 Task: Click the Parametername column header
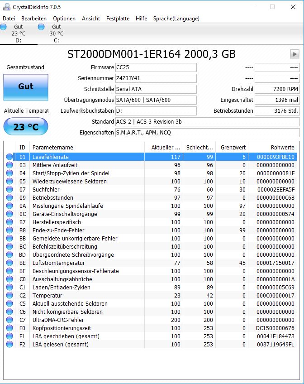(87, 148)
